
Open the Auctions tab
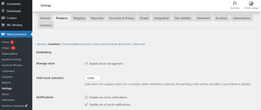point(221,18)
